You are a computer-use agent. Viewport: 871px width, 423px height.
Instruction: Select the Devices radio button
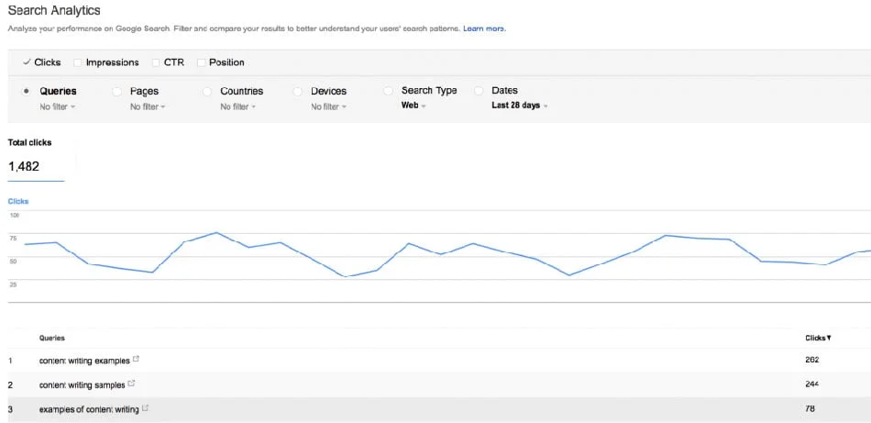(x=298, y=92)
